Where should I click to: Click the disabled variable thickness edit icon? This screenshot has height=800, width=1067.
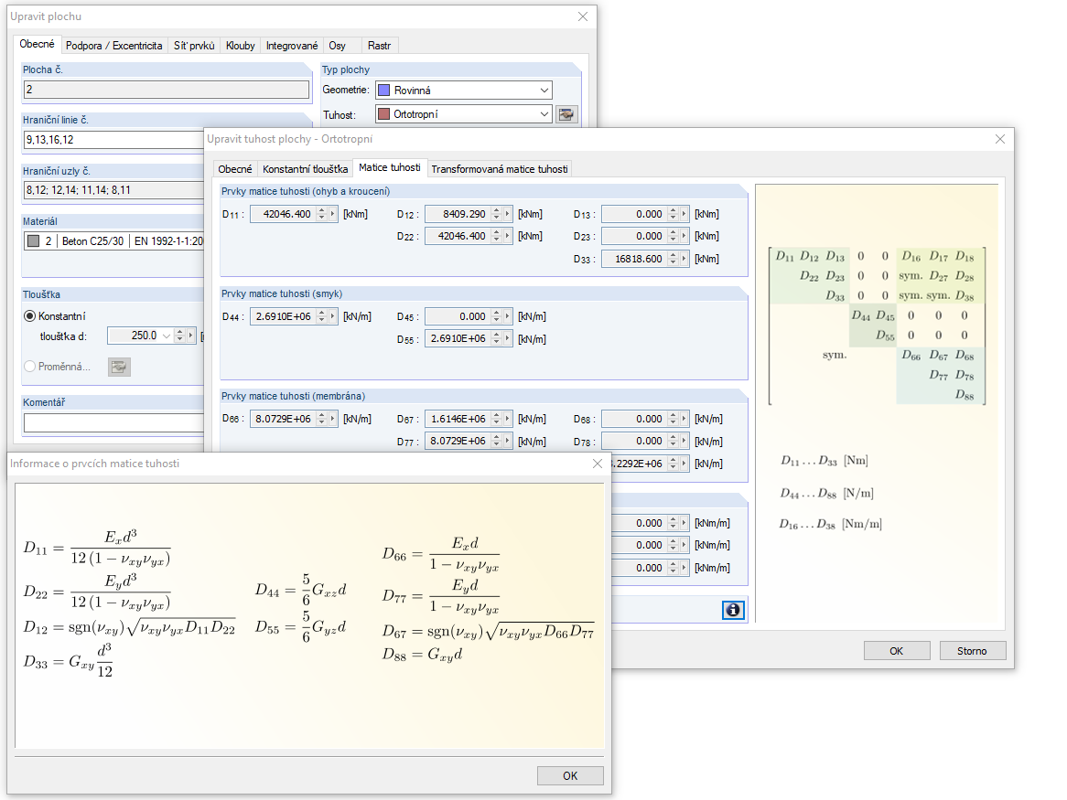pyautogui.click(x=119, y=367)
